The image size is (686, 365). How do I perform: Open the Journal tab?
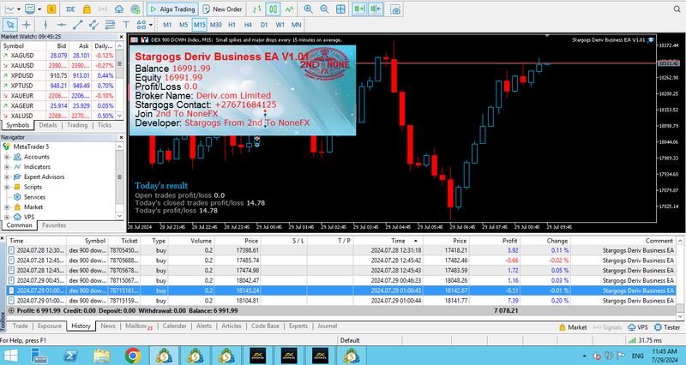coord(328,326)
